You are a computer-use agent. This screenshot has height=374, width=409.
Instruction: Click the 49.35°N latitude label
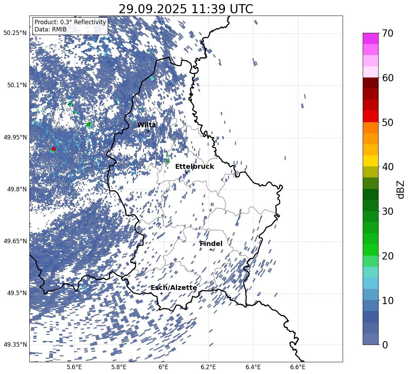[15, 345]
